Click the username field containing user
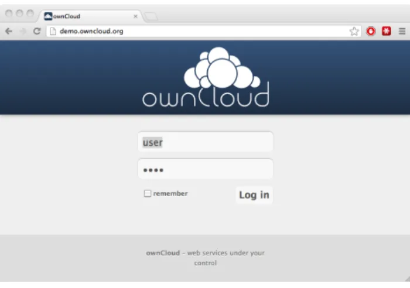 click(206, 142)
